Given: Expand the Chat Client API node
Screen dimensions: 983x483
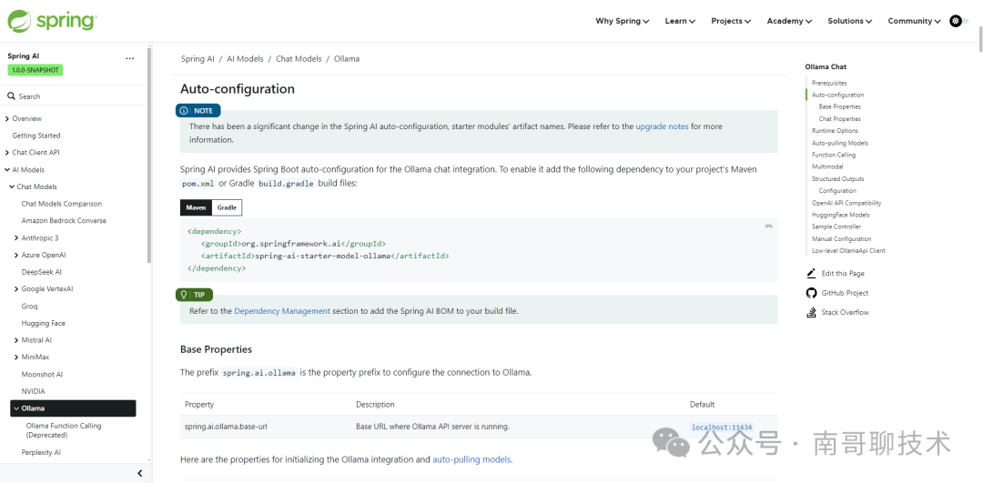Looking at the screenshot, I should coord(7,152).
